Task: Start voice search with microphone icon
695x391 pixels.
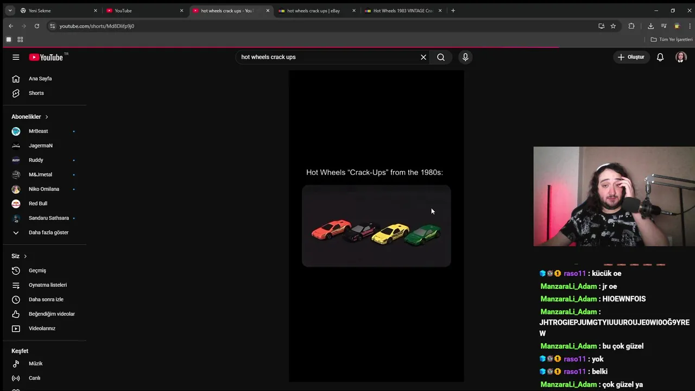Action: pyautogui.click(x=465, y=57)
